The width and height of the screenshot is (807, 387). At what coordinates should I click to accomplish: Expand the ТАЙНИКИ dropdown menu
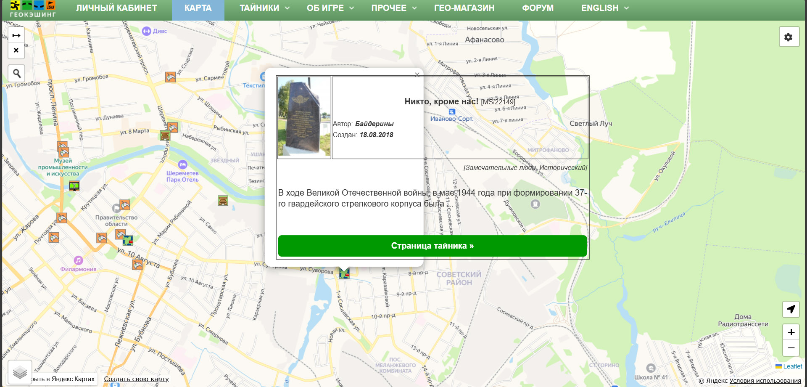point(264,8)
